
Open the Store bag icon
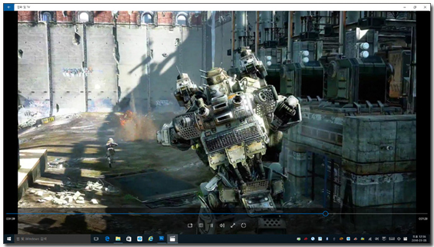(x=129, y=239)
